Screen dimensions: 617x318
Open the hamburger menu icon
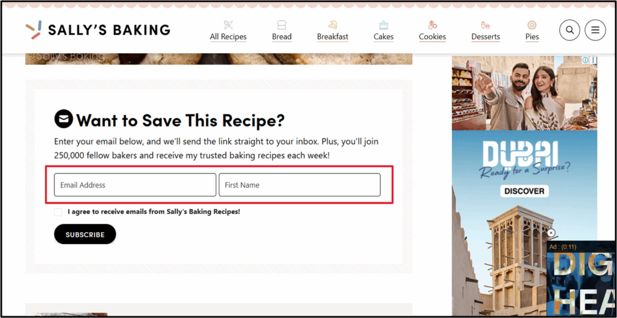[x=595, y=30]
